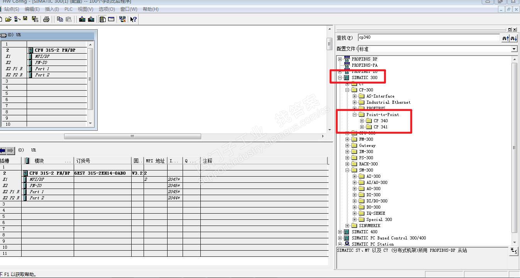The width and height of the screenshot is (520, 278).
Task: Click the CP 340 folder icon
Action: [369, 121]
